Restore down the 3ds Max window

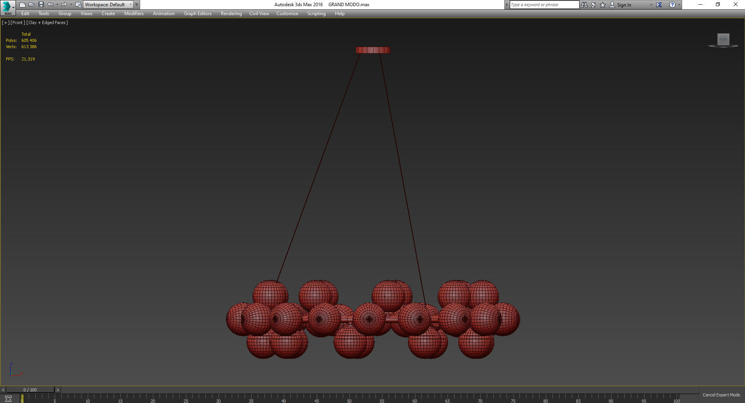718,5
